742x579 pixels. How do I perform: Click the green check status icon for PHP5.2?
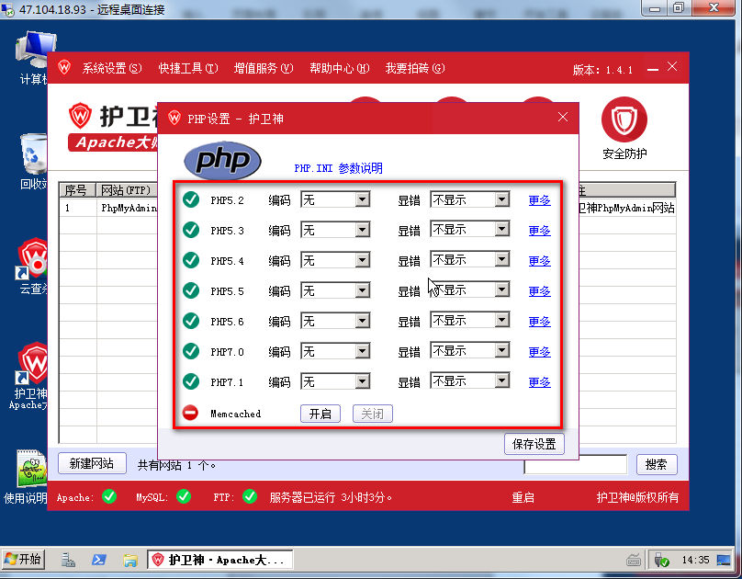pyautogui.click(x=191, y=199)
